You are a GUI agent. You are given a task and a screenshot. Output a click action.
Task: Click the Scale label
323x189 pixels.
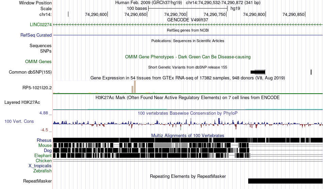[46, 8]
